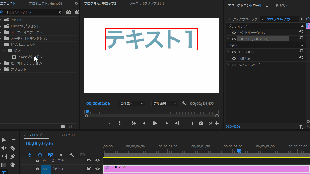Image resolution: width=310 pixels, height=174 pixels.
Task: Toggle V3 track output eye
Action: coord(97,168)
